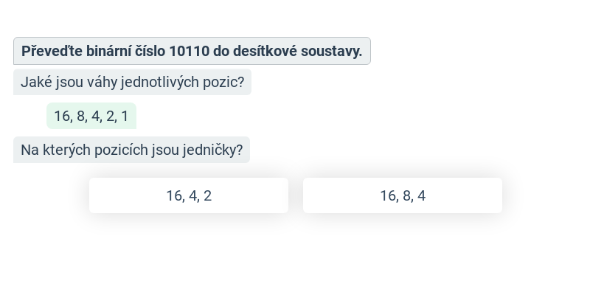Screen dimensions: 590x295
Task: Select the left answer button with 16, 4, 2
Action: (189, 195)
